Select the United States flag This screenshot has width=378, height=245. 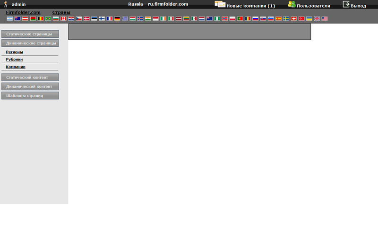point(325,18)
